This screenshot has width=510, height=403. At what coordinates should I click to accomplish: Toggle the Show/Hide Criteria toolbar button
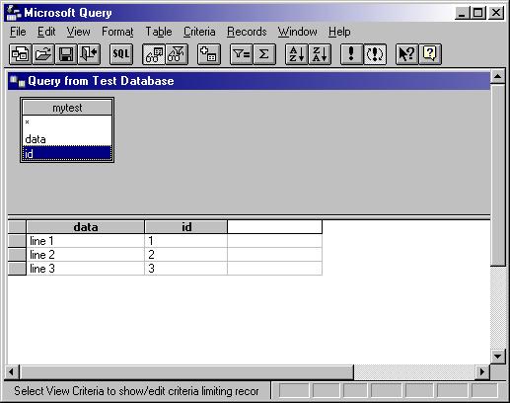pos(177,54)
